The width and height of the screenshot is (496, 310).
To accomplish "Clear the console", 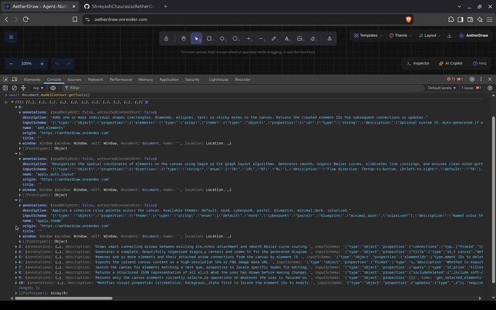I will point(14,88).
